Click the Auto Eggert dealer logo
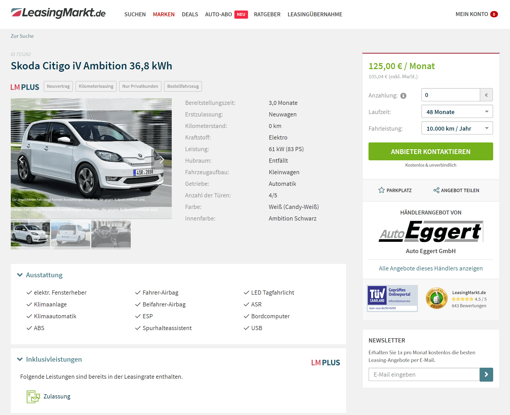The height and width of the screenshot is (415, 510). (431, 231)
